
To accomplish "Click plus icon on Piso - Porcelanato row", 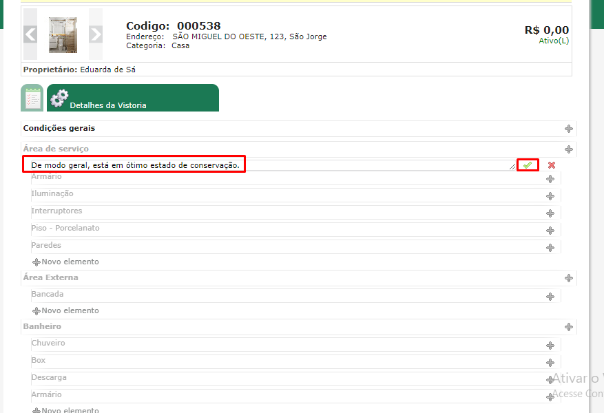I will click(550, 231).
